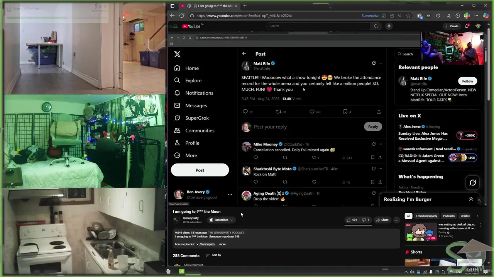Open taskbar volume icon

click(x=412, y=272)
